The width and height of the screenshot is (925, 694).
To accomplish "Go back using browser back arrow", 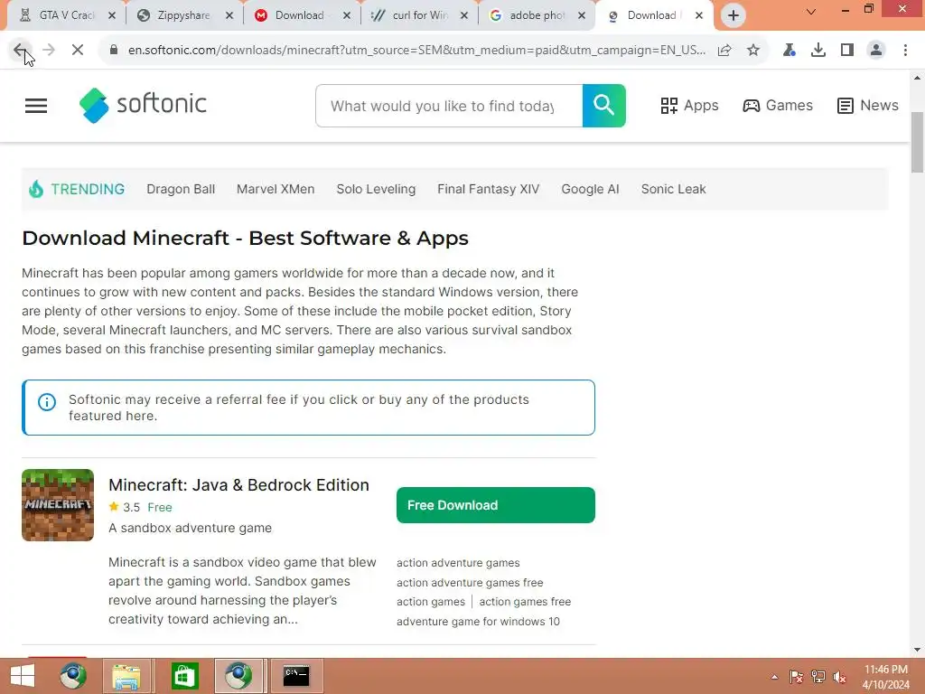I will 20,51.
